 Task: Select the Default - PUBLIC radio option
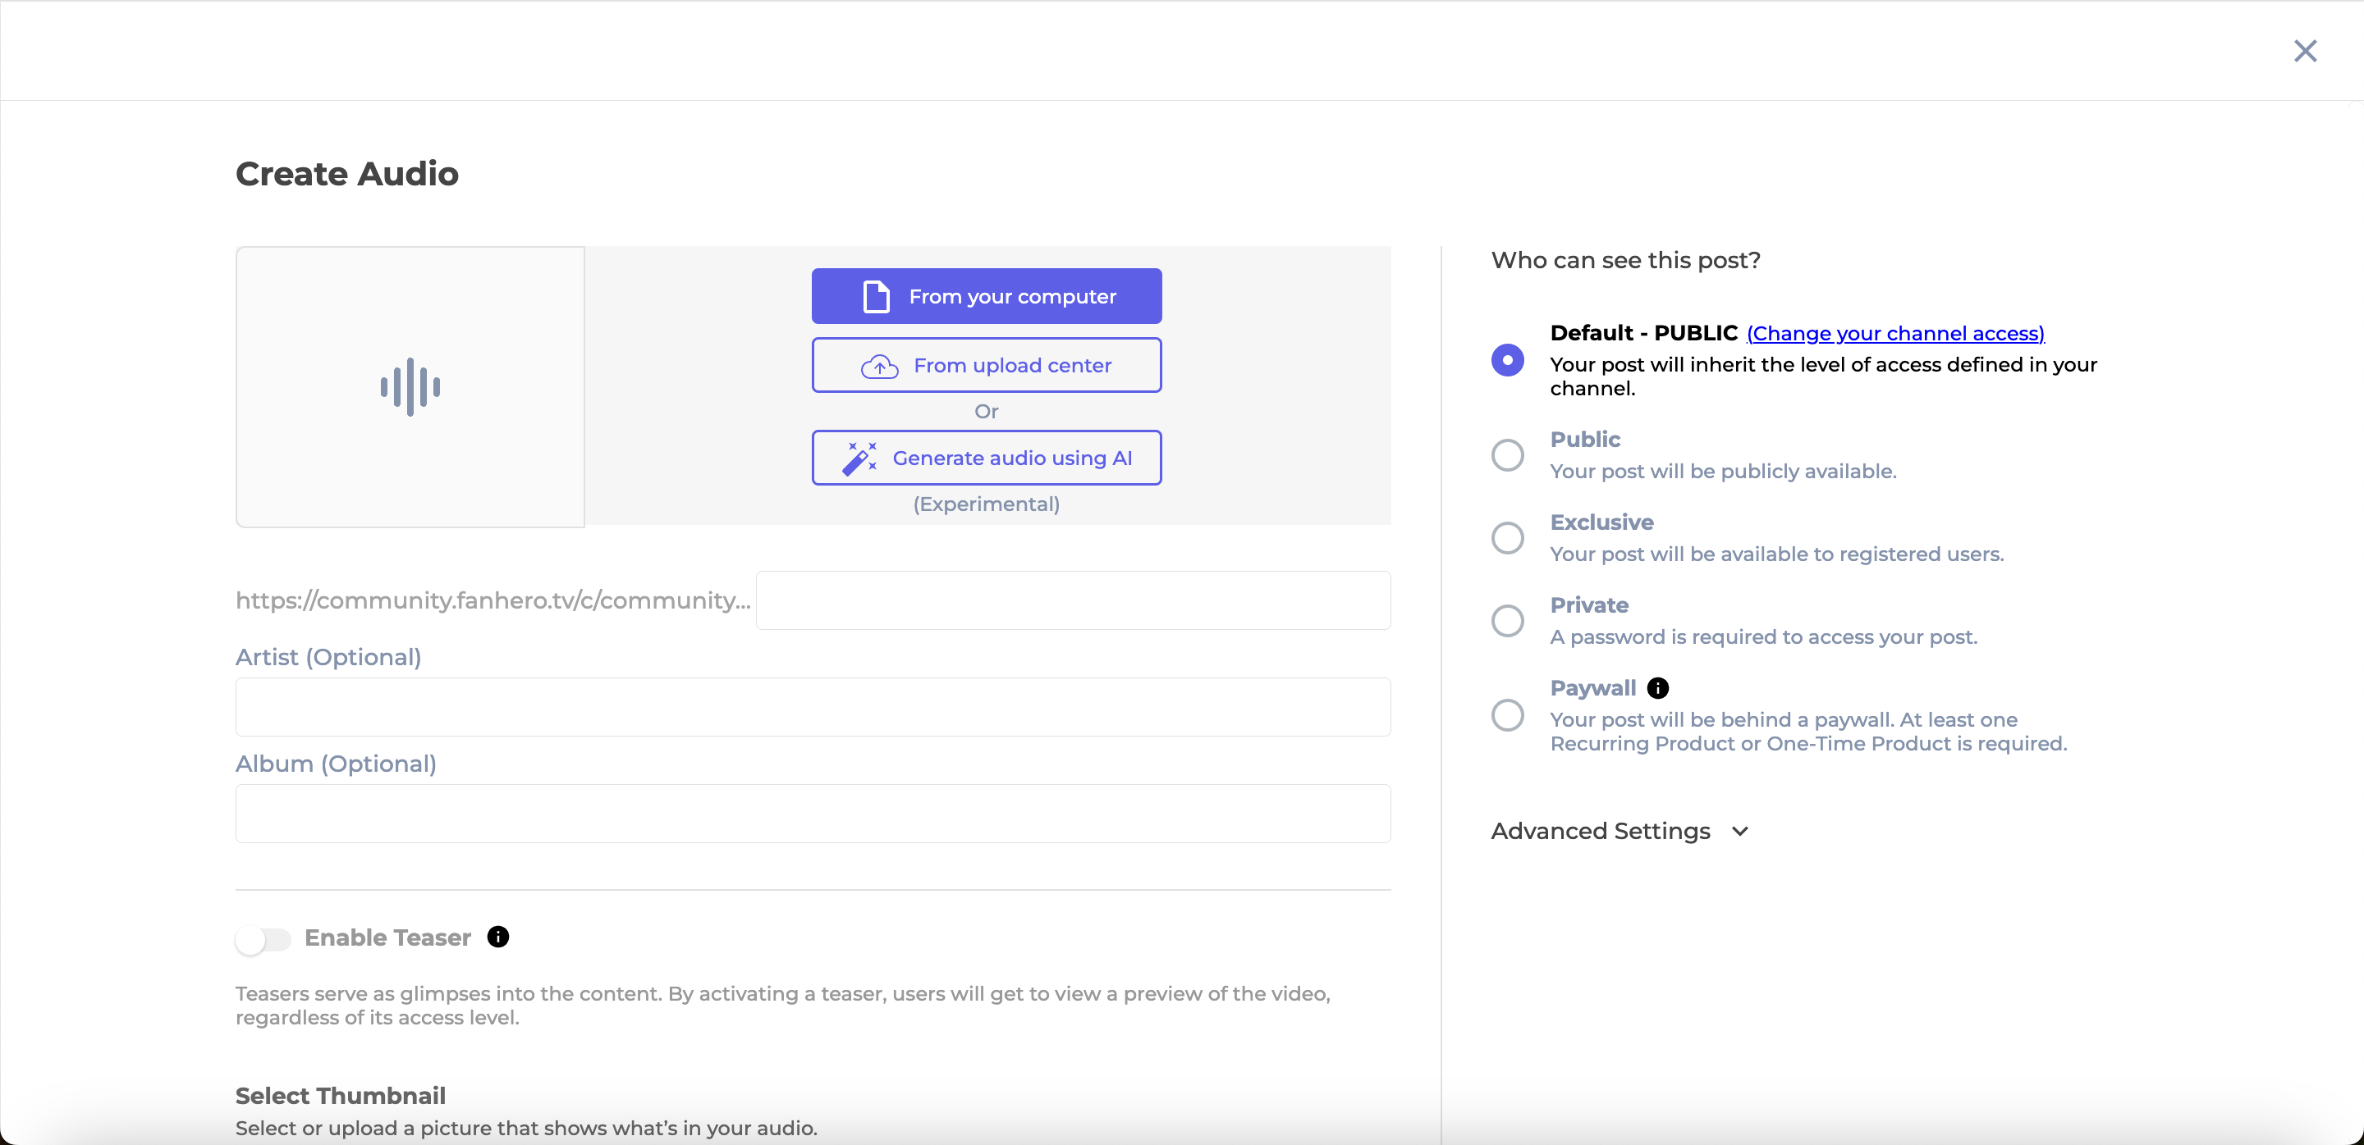coord(1507,360)
